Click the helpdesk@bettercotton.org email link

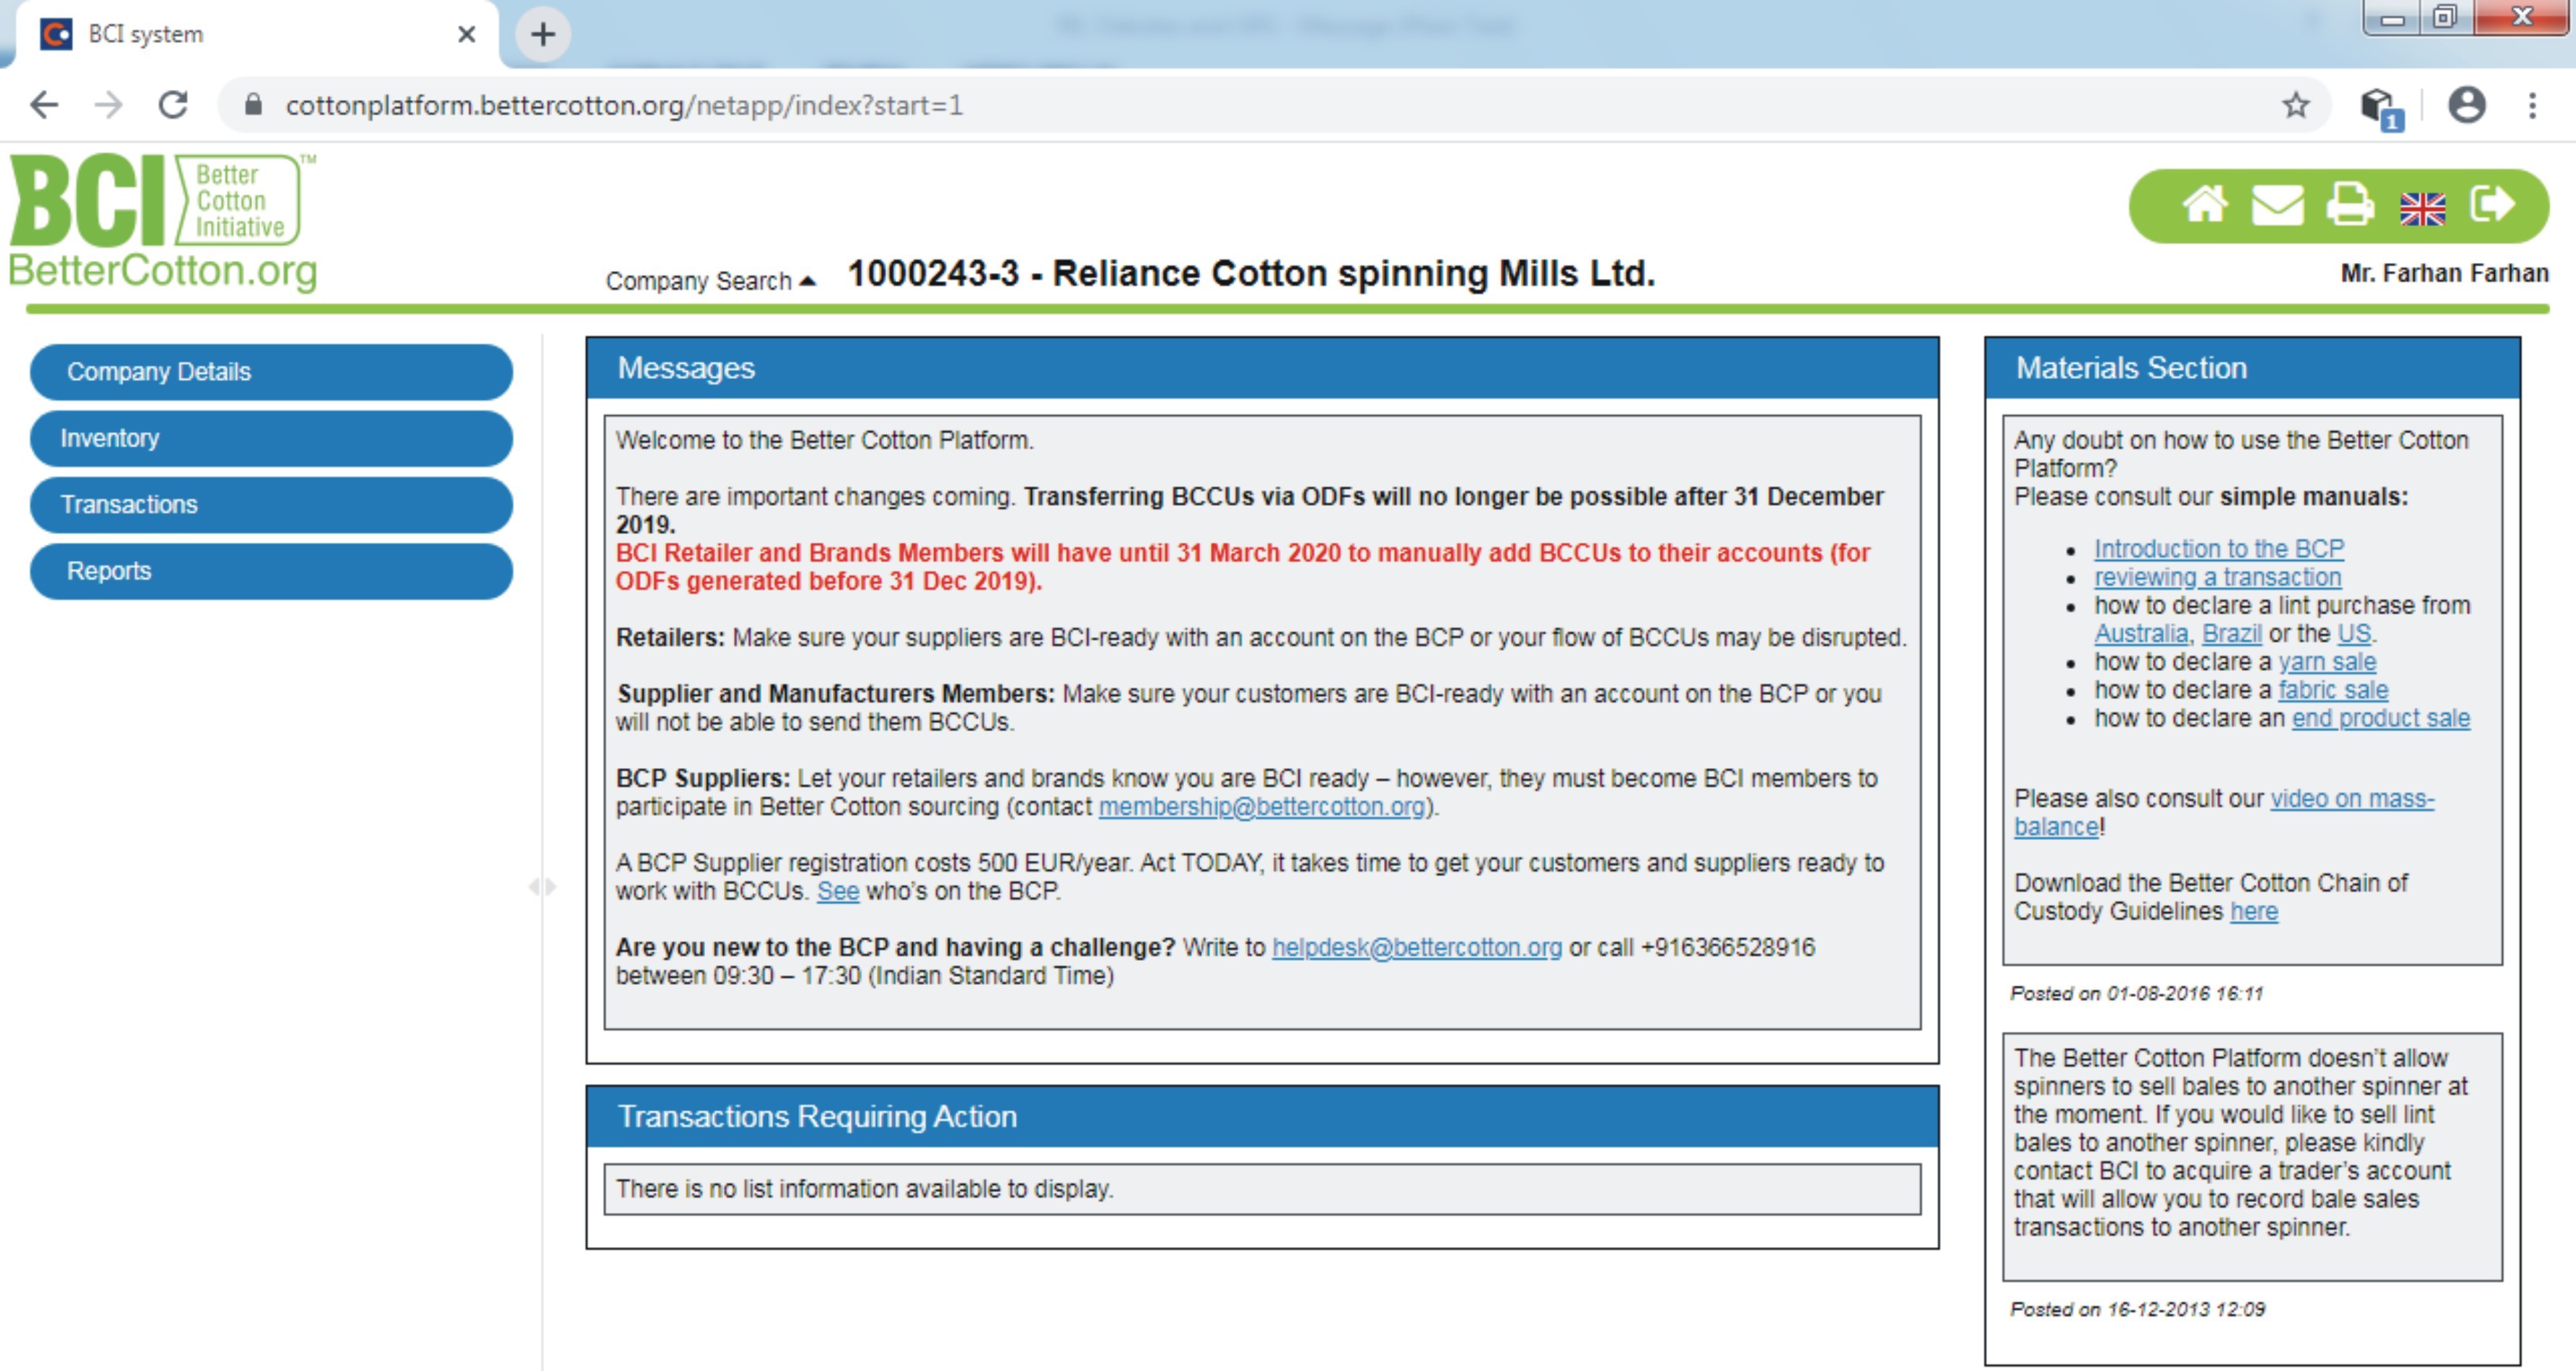click(1416, 947)
